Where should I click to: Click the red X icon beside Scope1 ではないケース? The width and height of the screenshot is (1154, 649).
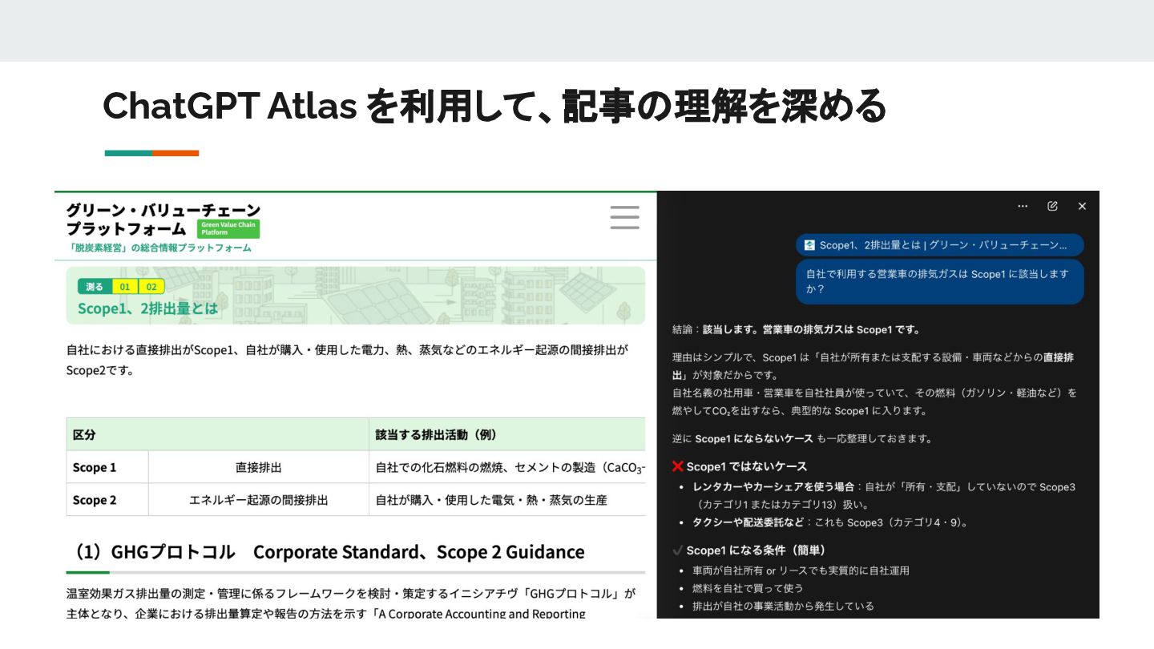[x=678, y=466]
